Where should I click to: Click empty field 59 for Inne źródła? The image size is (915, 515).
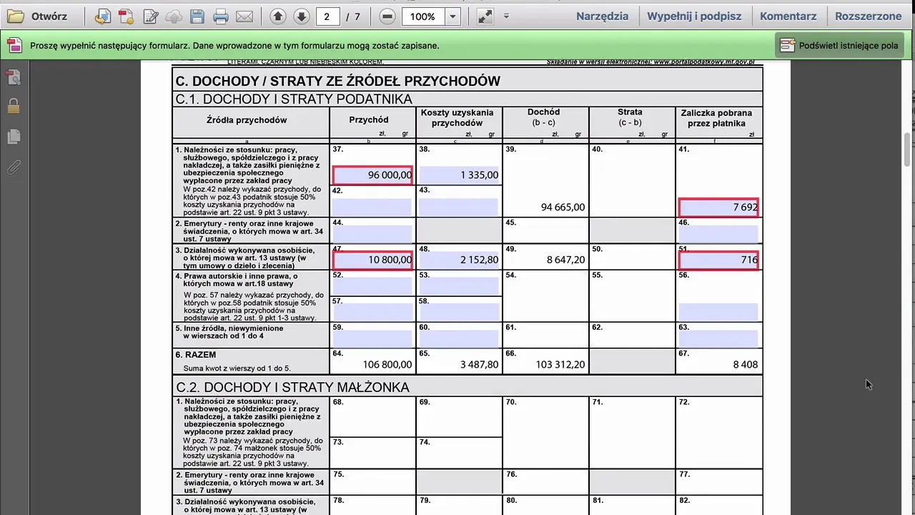372,338
